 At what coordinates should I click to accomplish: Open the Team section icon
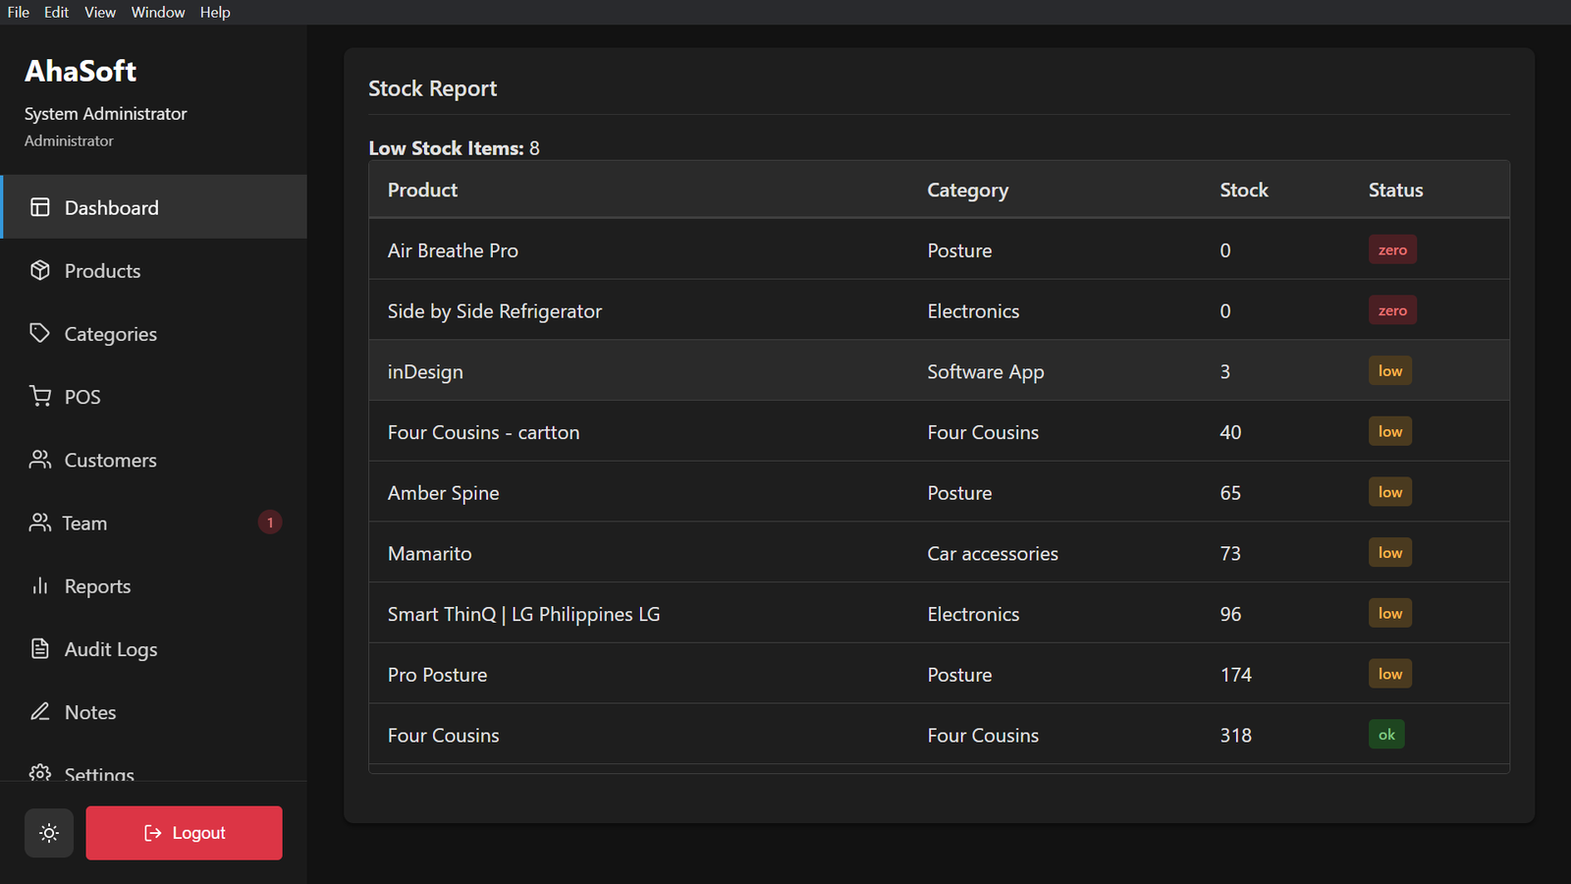tap(39, 523)
